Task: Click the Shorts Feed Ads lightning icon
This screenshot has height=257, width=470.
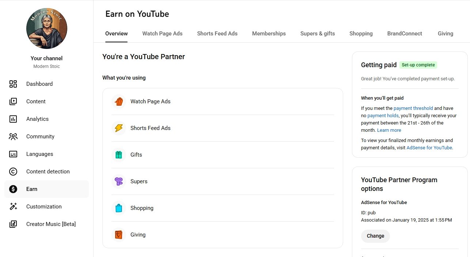Action: [118, 128]
